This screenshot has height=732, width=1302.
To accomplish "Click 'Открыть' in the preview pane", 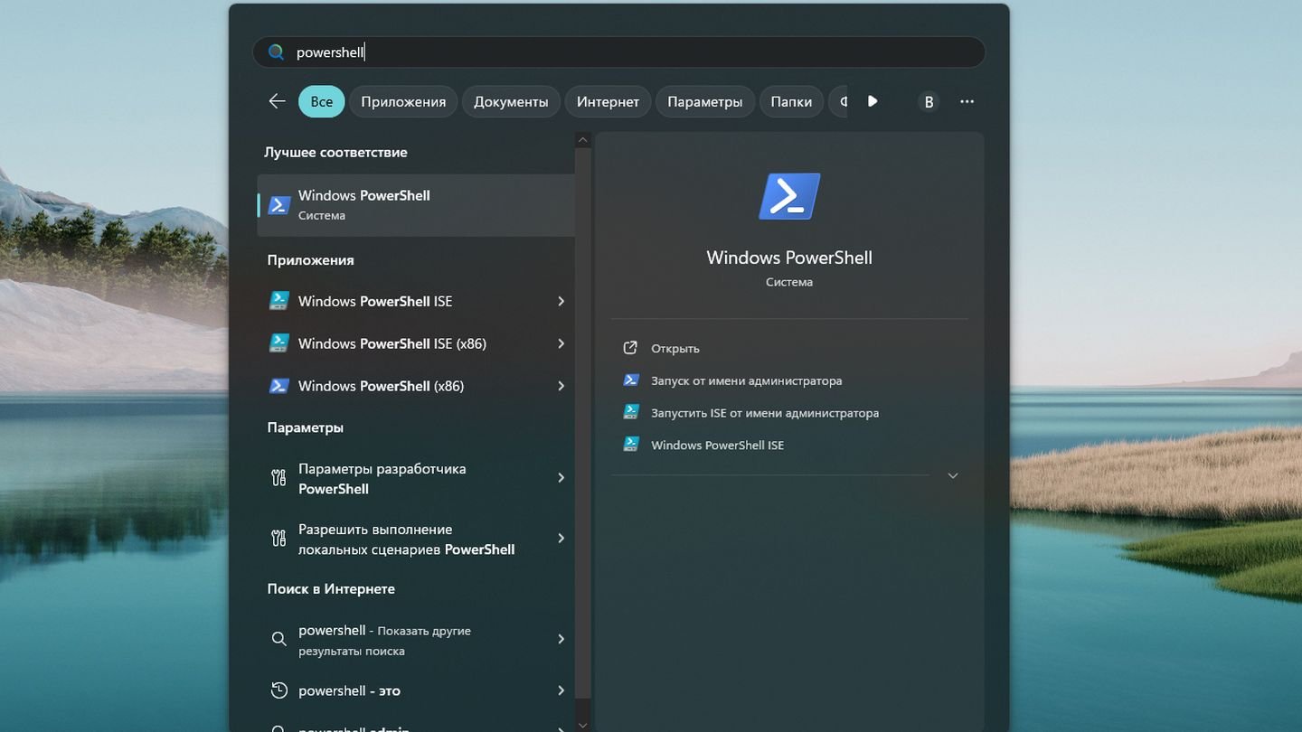I will 675,348.
